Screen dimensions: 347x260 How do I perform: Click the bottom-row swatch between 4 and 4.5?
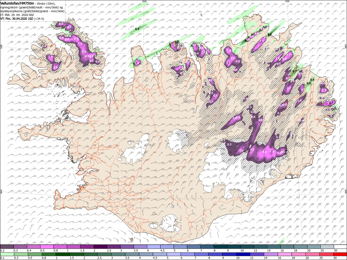click(146, 255)
